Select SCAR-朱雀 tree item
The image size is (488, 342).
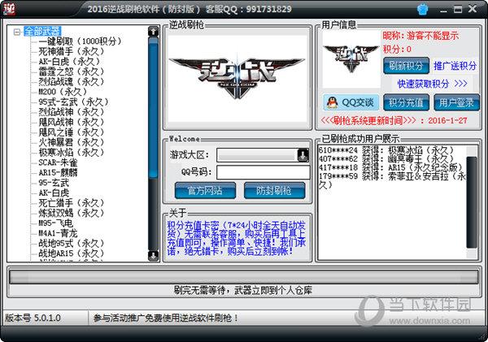pyautogui.click(x=58, y=162)
